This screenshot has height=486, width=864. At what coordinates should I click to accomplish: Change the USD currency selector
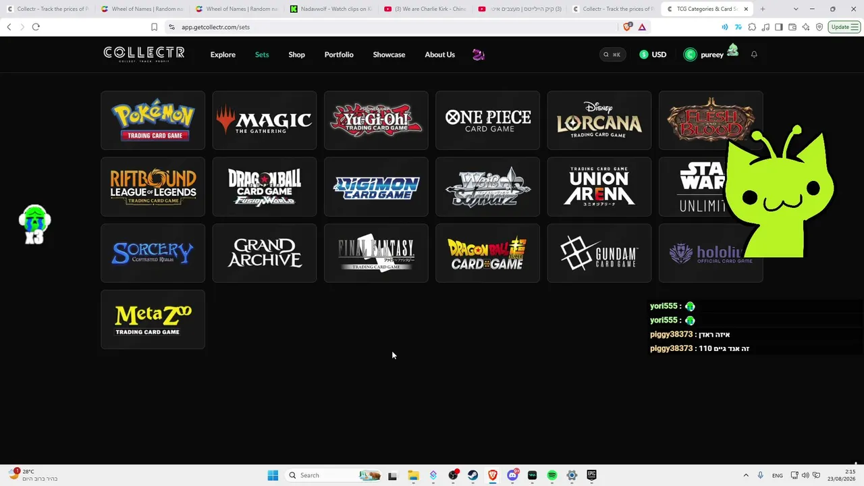pos(653,55)
